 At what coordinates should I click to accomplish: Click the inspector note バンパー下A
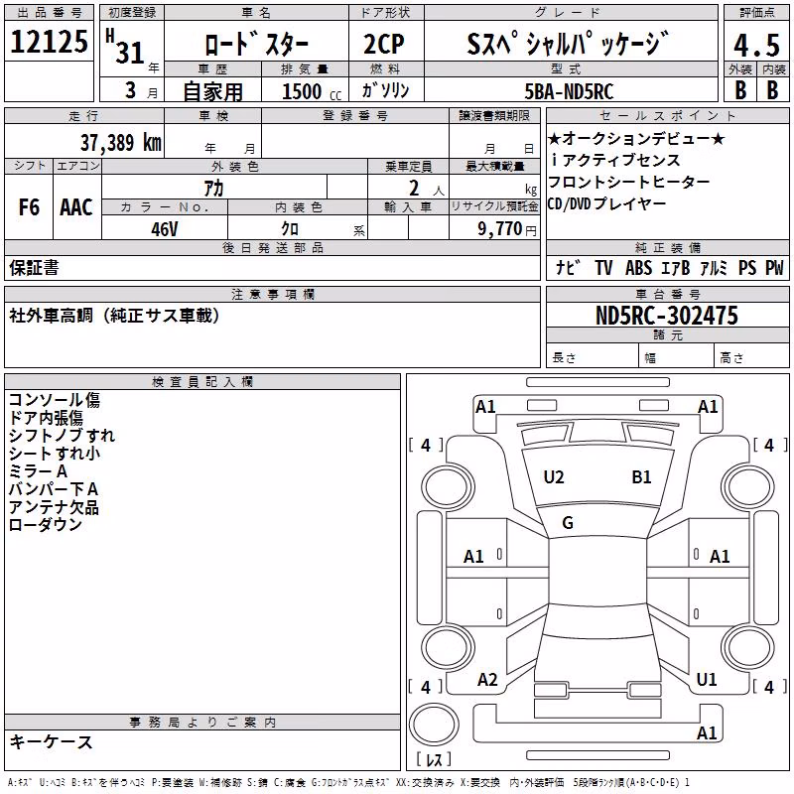point(54,488)
